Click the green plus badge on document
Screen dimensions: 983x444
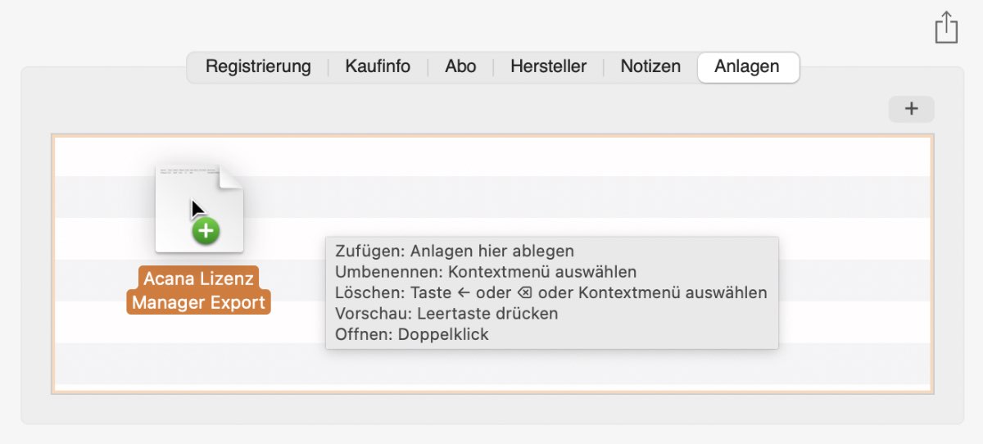click(206, 232)
